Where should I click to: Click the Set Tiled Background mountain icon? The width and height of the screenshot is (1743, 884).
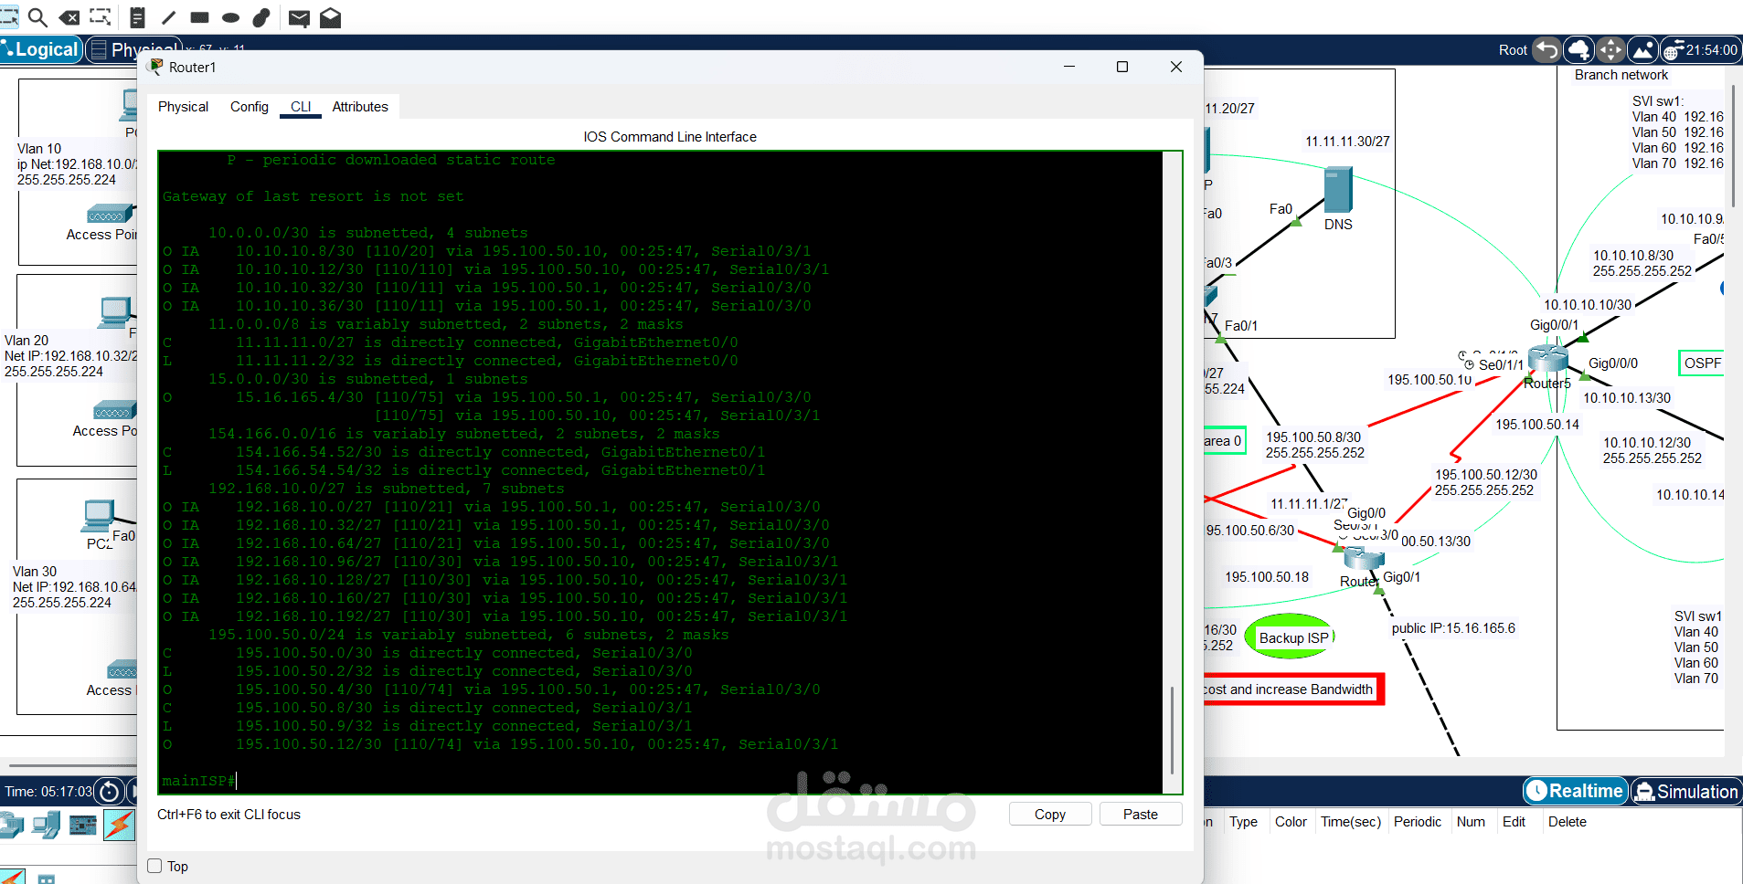click(x=1642, y=49)
